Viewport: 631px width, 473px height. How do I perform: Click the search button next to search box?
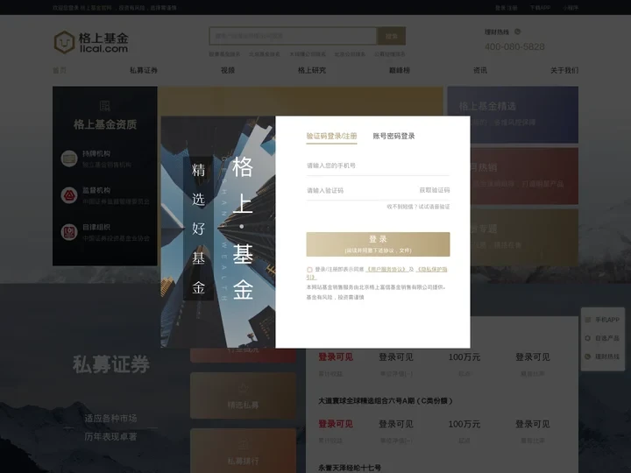pos(391,36)
